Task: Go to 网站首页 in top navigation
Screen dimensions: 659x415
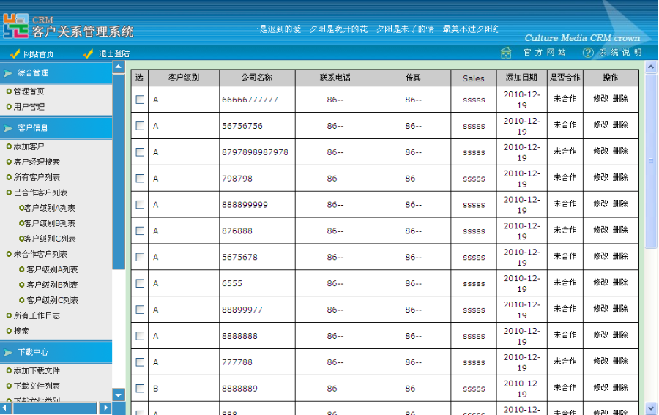Action: tap(39, 53)
